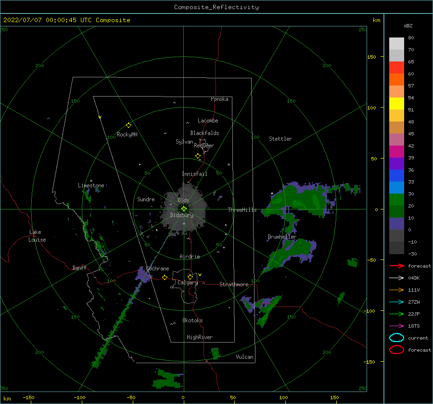Pick the blue 36 dBZ color swatch

[x=396, y=175]
